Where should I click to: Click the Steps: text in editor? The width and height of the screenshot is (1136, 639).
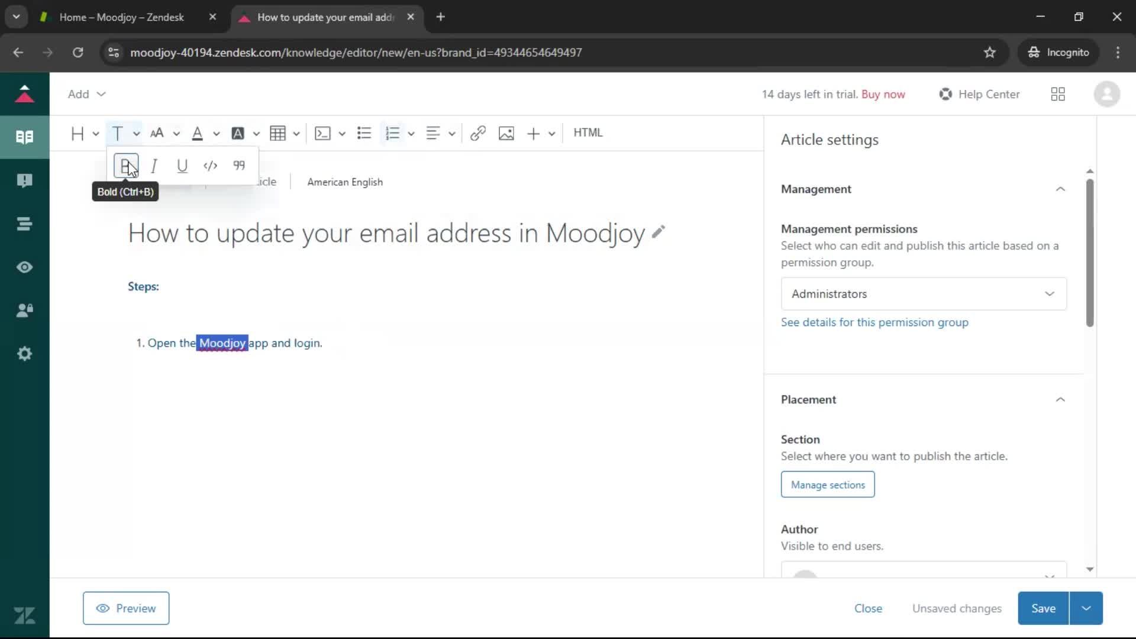coord(143,286)
